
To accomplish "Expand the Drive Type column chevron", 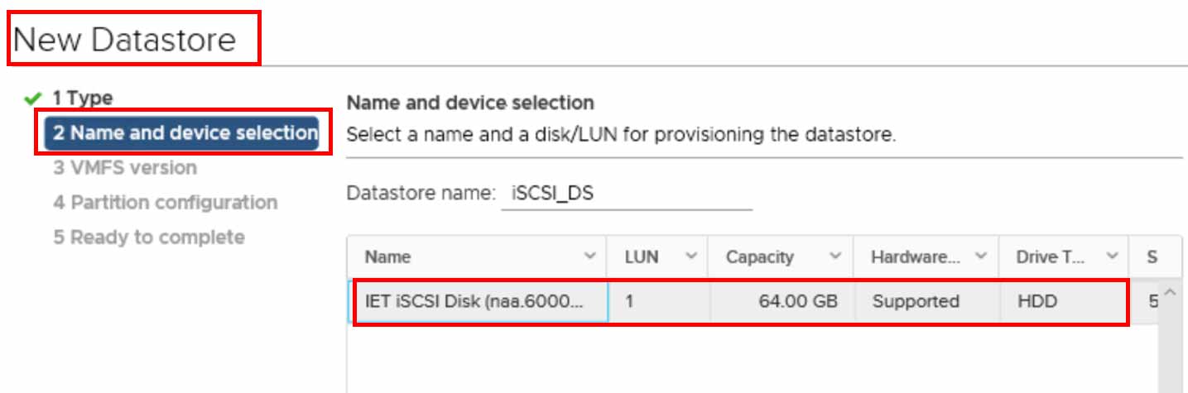I will [x=1112, y=256].
